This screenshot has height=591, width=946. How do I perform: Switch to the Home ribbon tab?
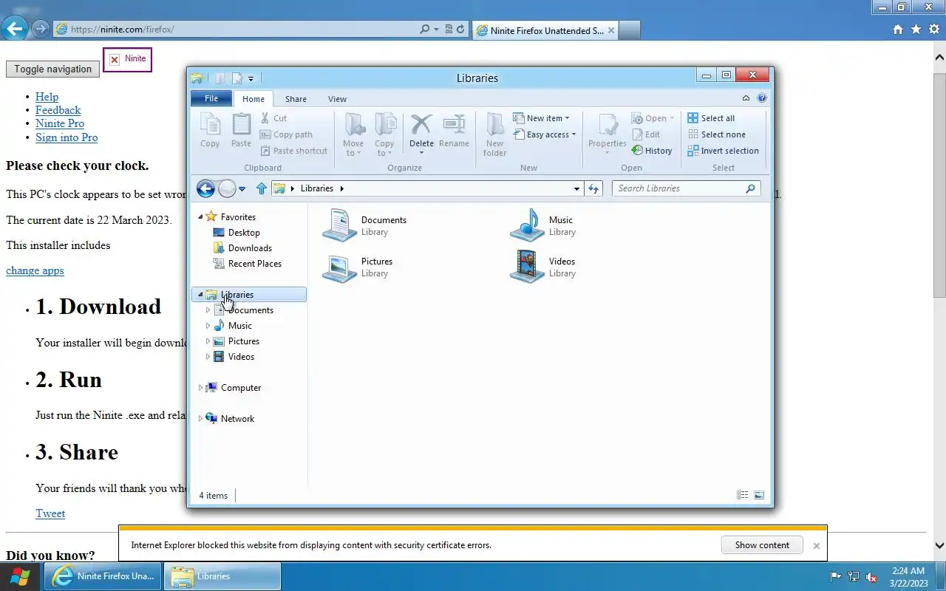[x=253, y=99]
